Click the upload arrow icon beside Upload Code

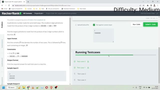point(76,25)
